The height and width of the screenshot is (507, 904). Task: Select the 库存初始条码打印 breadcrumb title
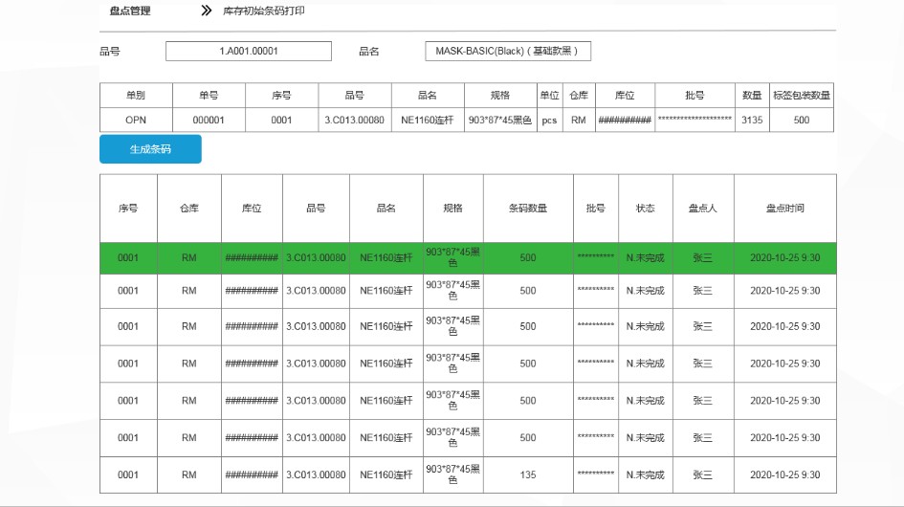[264, 11]
